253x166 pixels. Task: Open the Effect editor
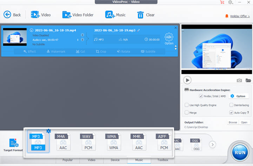point(29,51)
